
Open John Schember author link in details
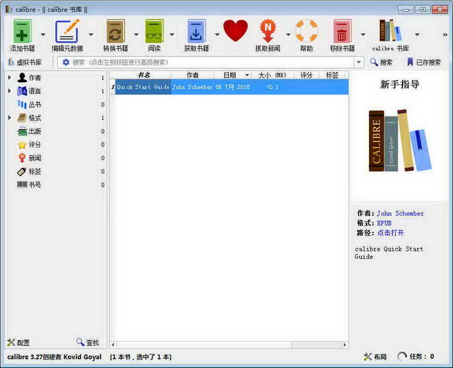pos(400,213)
